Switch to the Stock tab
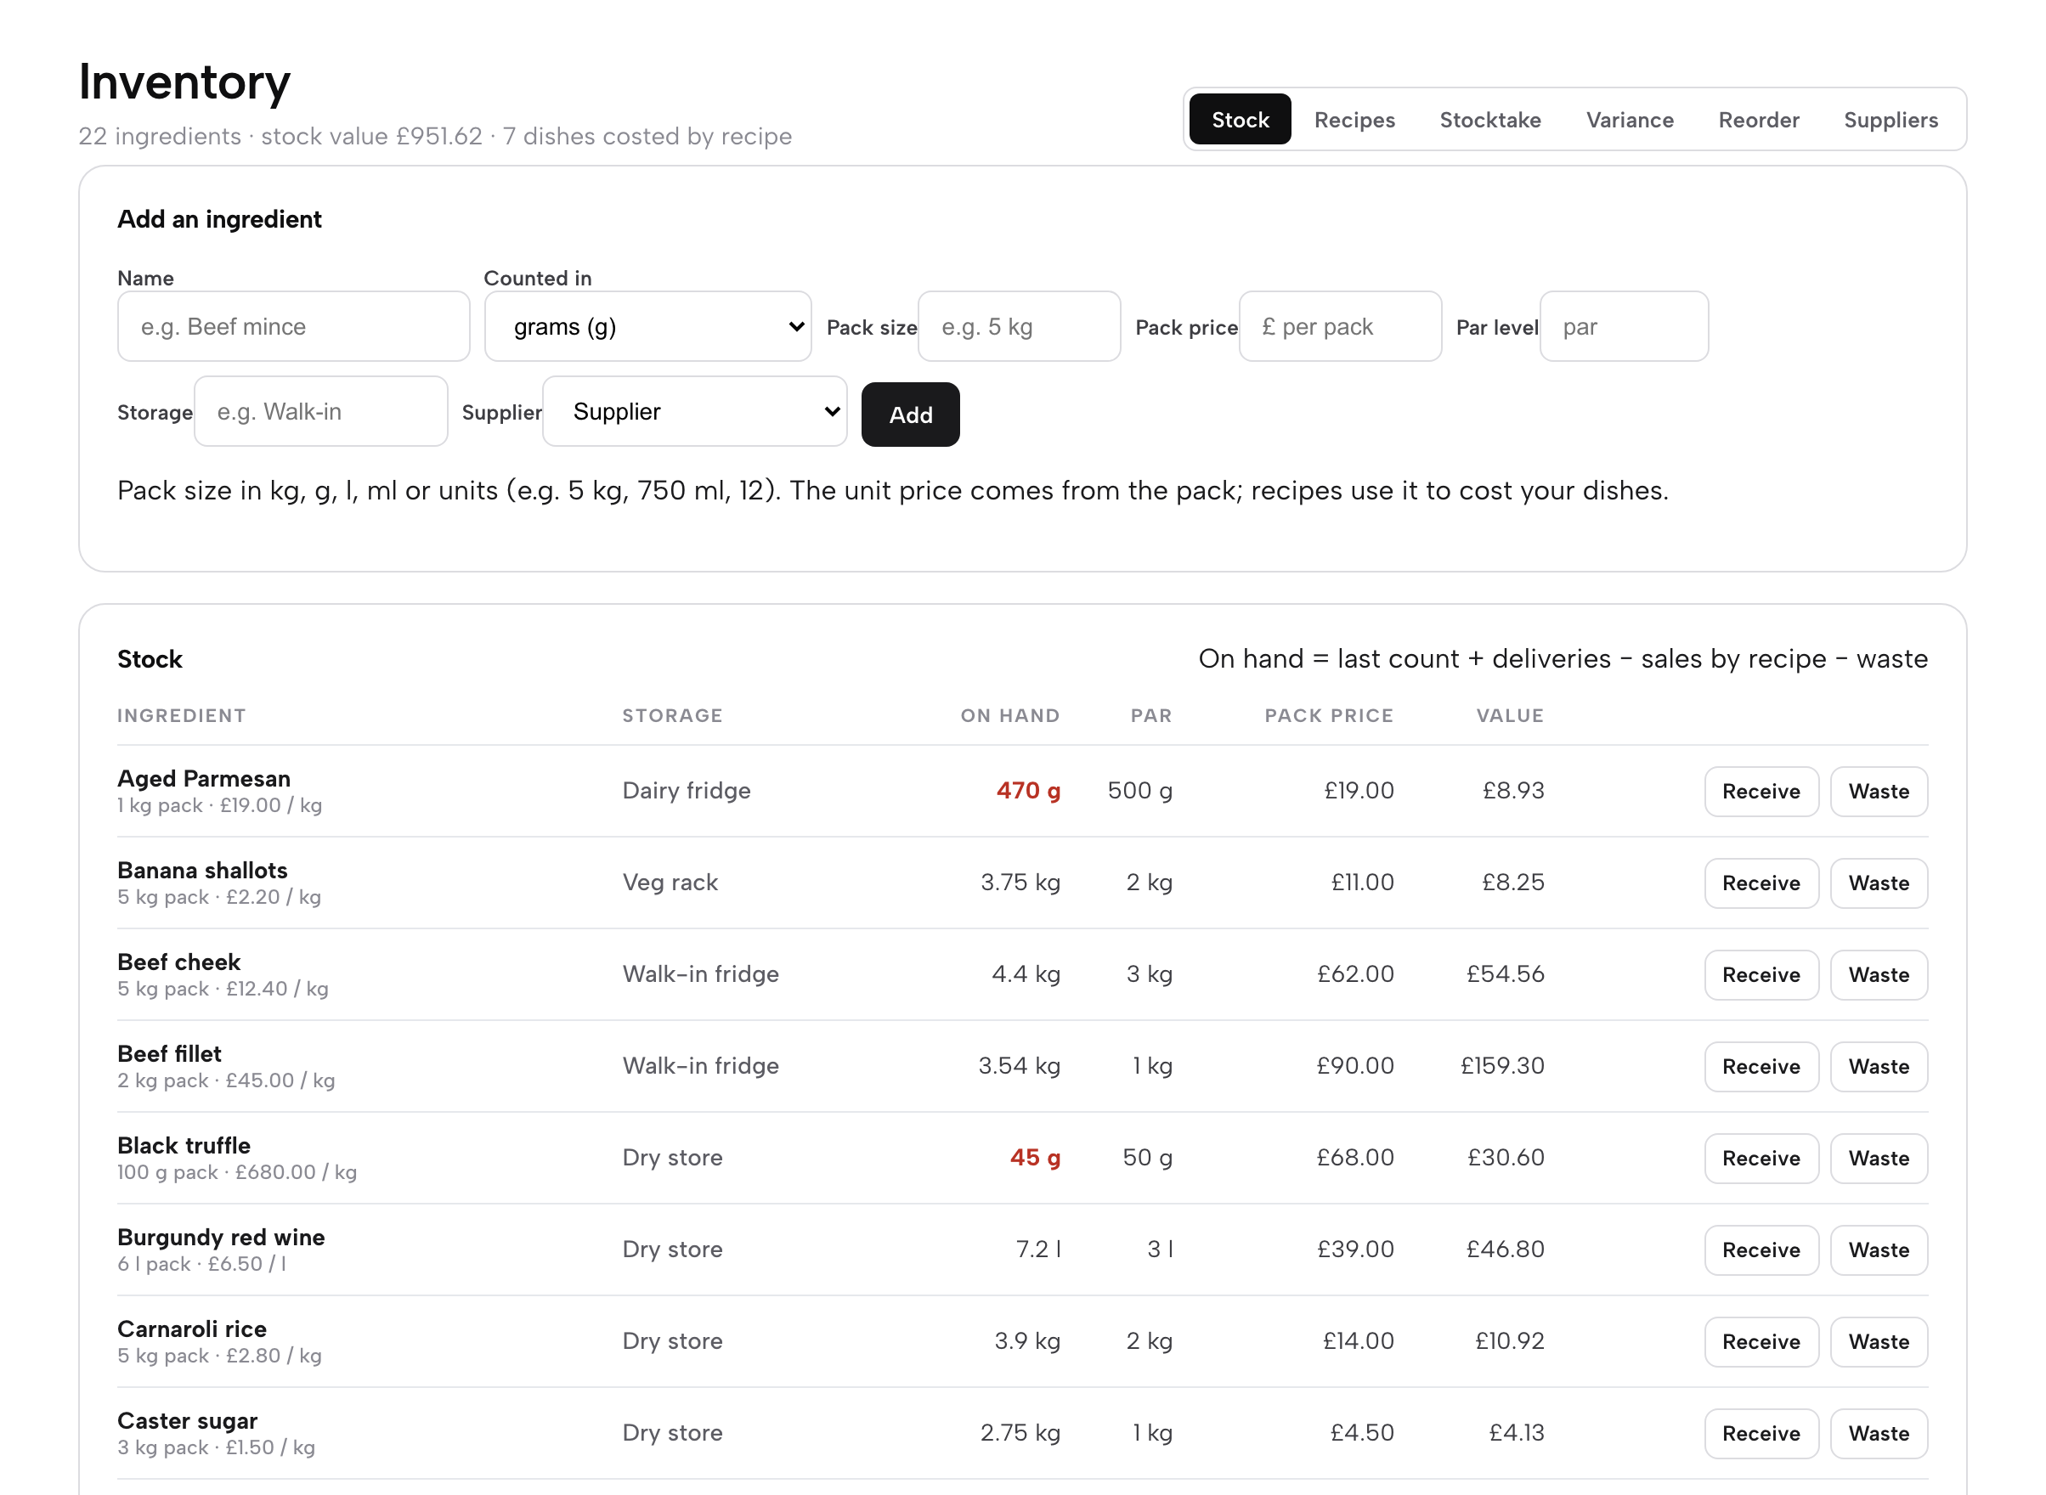 (1240, 120)
